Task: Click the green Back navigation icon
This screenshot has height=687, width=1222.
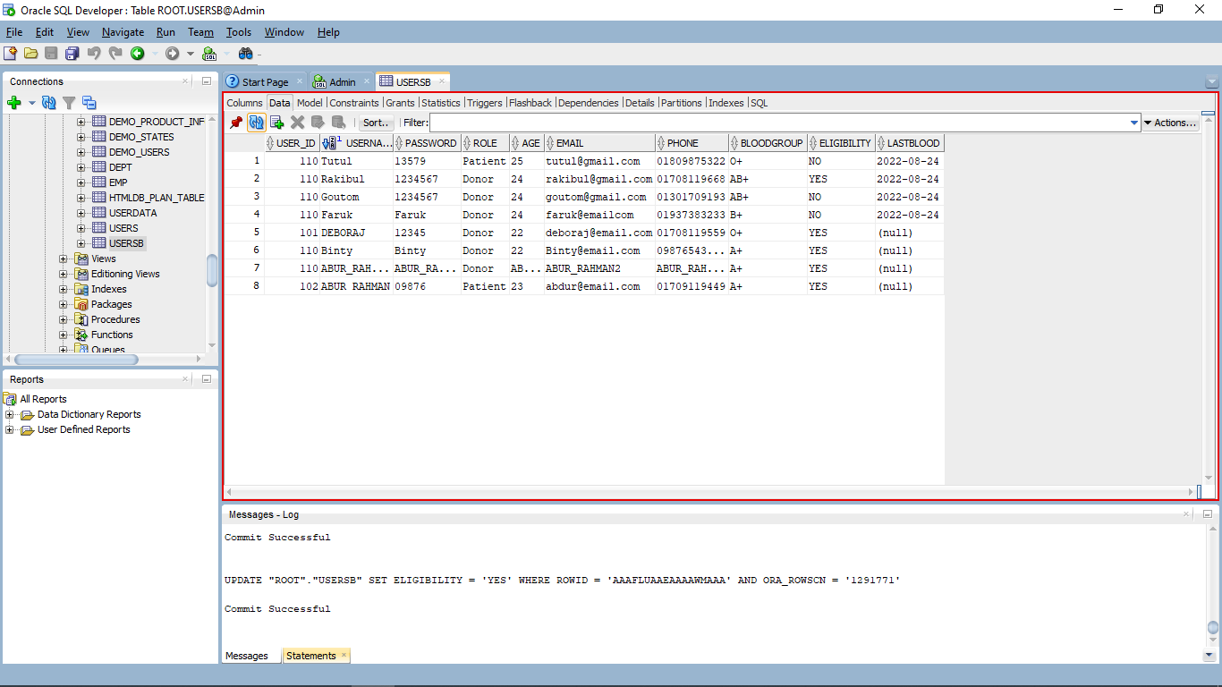Action: [138, 54]
